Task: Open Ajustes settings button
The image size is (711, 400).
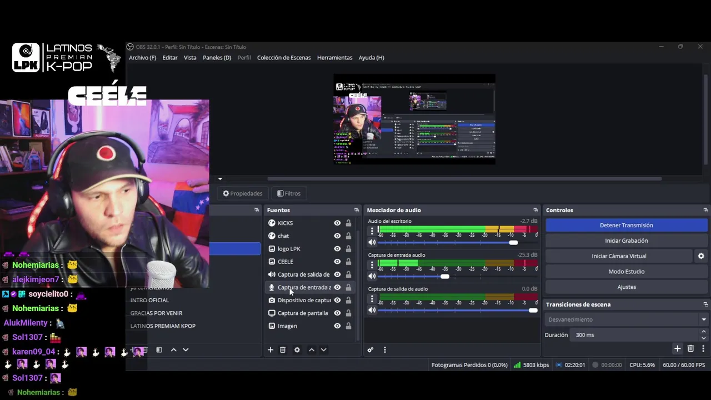Action: click(627, 287)
